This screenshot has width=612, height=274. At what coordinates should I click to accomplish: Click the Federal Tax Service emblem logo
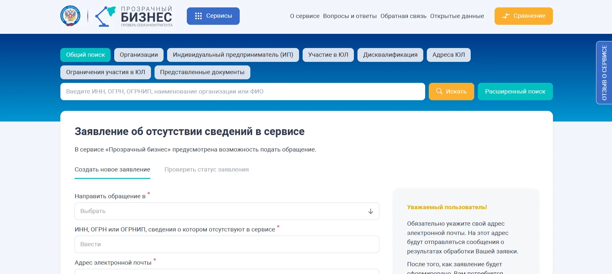(70, 16)
